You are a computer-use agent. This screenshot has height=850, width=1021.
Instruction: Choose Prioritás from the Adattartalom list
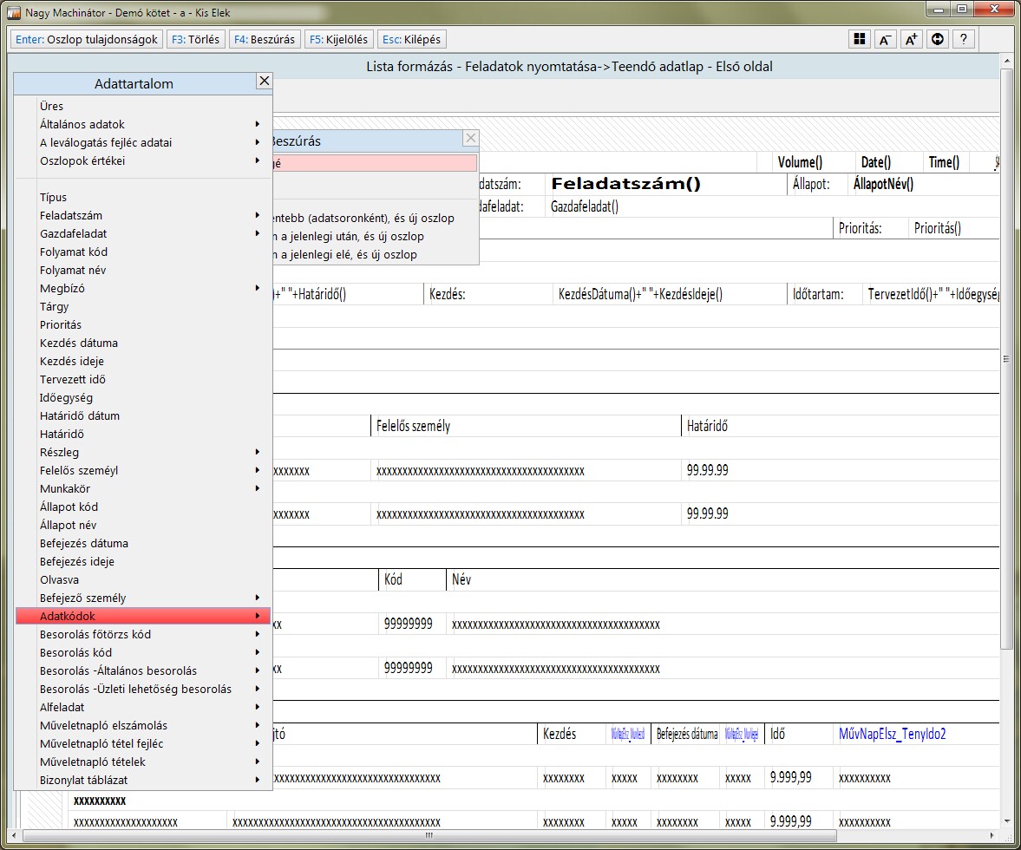pyautogui.click(x=61, y=324)
